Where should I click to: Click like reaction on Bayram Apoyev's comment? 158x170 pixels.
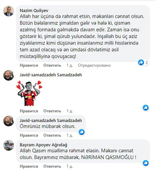click(146, 163)
